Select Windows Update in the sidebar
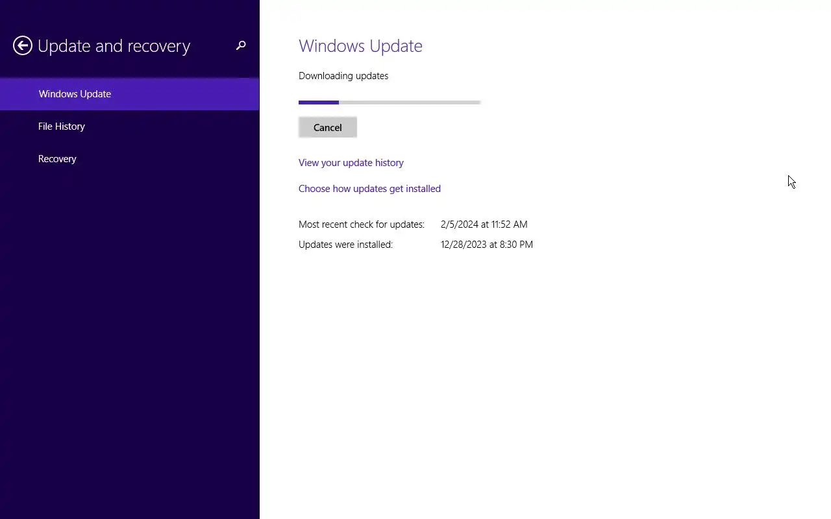 [130, 94]
